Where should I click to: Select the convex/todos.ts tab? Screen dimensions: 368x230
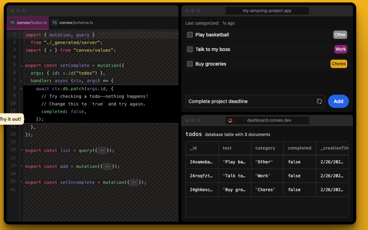(x=32, y=23)
